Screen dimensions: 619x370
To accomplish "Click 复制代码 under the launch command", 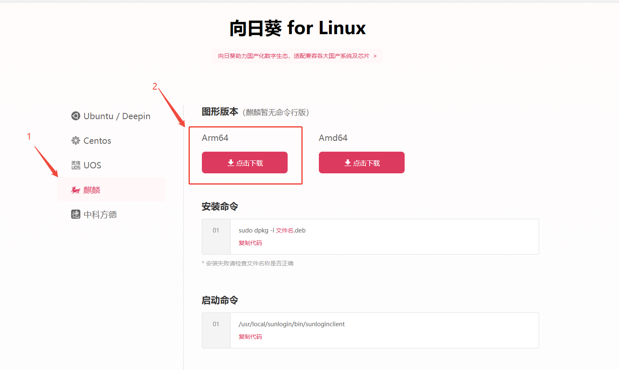I will click(x=250, y=337).
